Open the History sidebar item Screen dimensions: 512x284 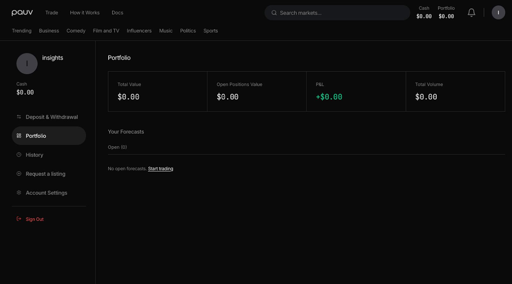click(49, 155)
